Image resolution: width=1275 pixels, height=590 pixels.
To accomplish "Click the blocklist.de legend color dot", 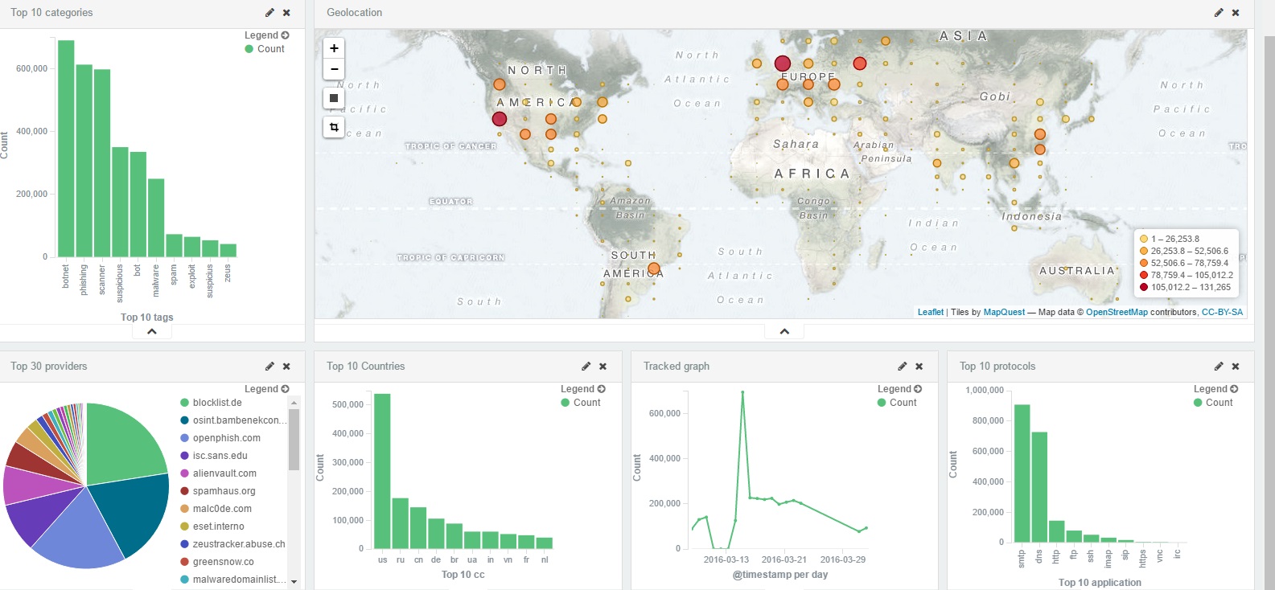I will (x=185, y=403).
